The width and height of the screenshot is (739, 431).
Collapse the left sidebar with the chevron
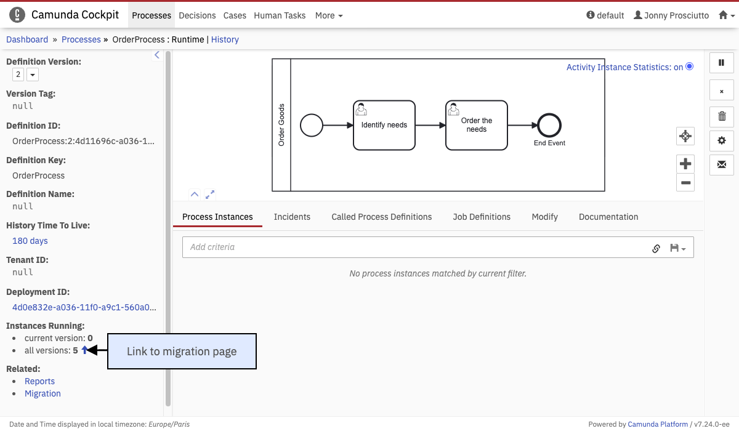[x=156, y=55]
